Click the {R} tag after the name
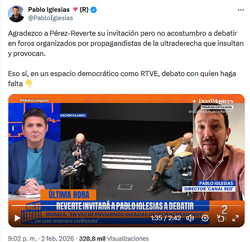Screen dimensions: 250x242 (84, 10)
